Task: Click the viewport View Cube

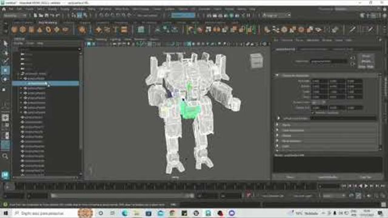Action: tap(256, 61)
